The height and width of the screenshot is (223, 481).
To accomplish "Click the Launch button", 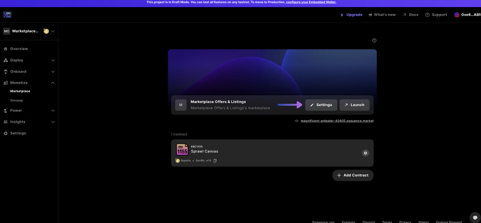I will [354, 105].
